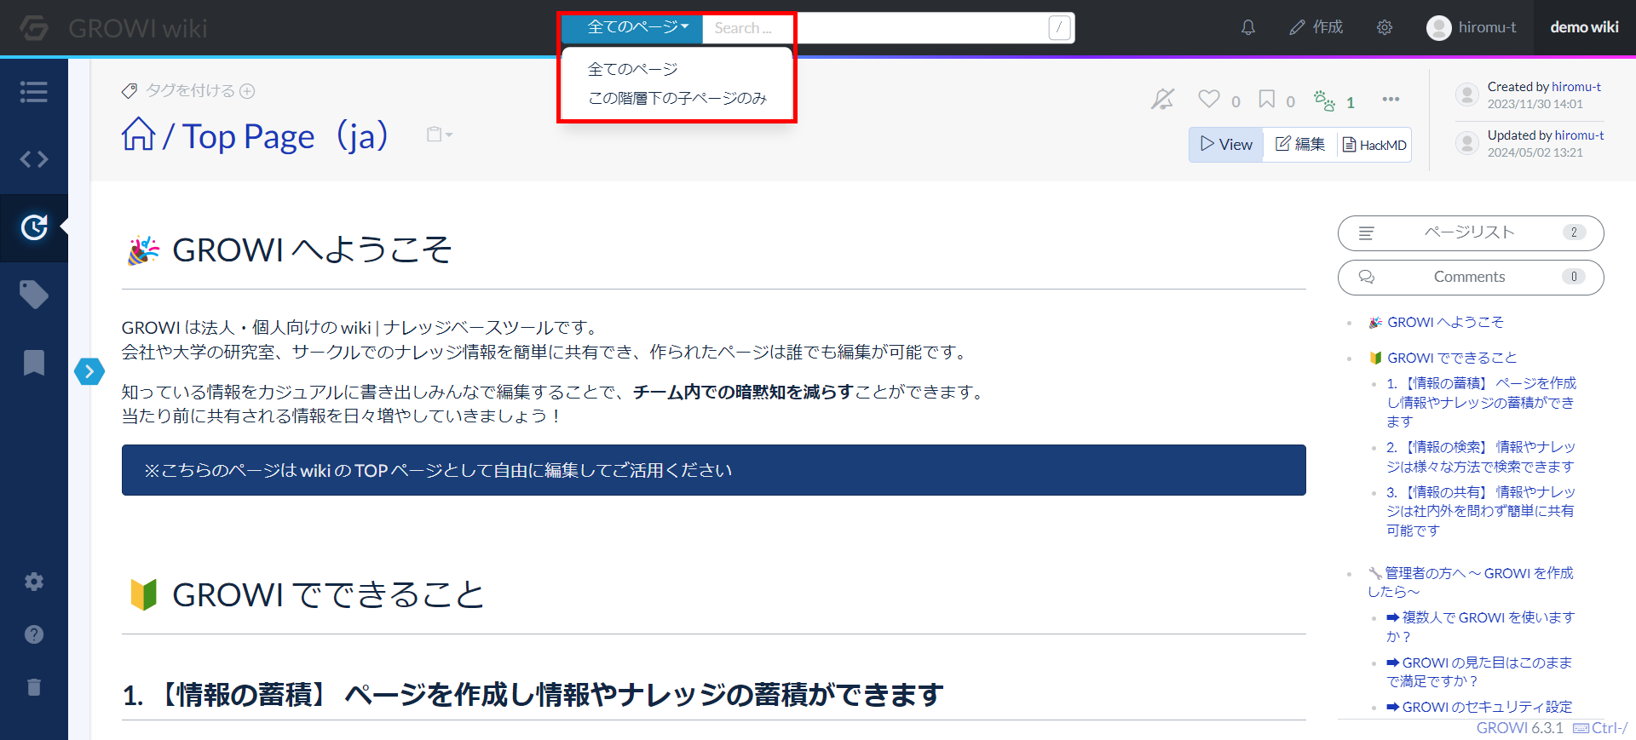Open the three-dots page menu
Viewport: 1636px width, 740px height.
tap(1391, 100)
